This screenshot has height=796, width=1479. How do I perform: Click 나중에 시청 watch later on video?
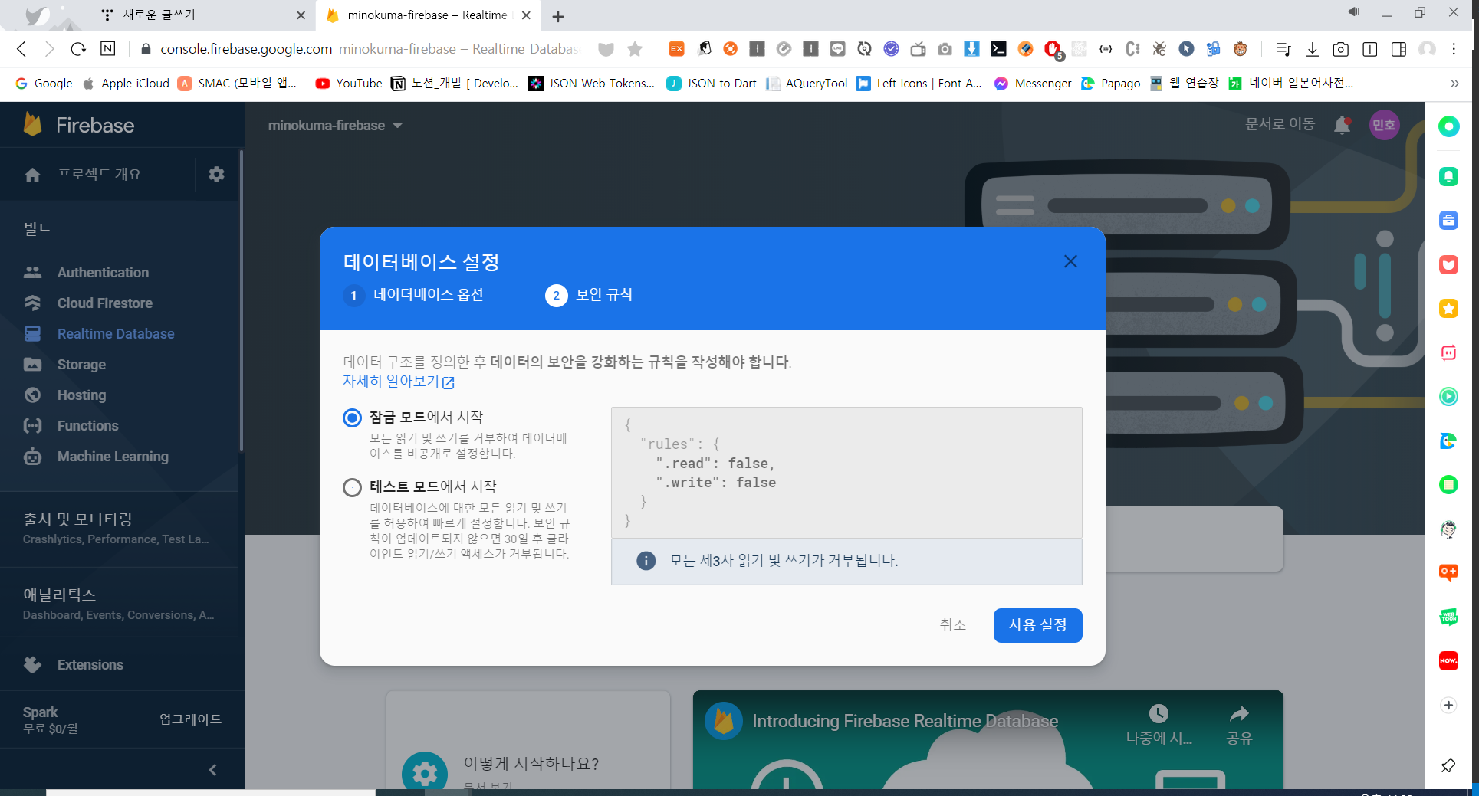1159,725
